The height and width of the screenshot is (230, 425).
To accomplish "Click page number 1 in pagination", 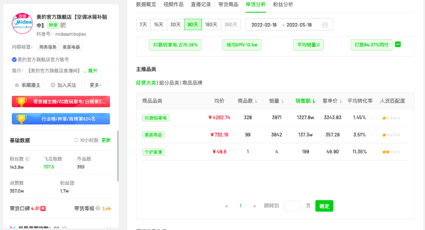I will [240, 206].
